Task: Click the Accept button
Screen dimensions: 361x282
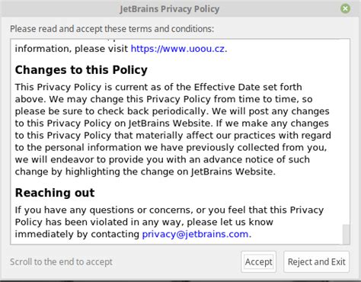Action: (x=259, y=261)
